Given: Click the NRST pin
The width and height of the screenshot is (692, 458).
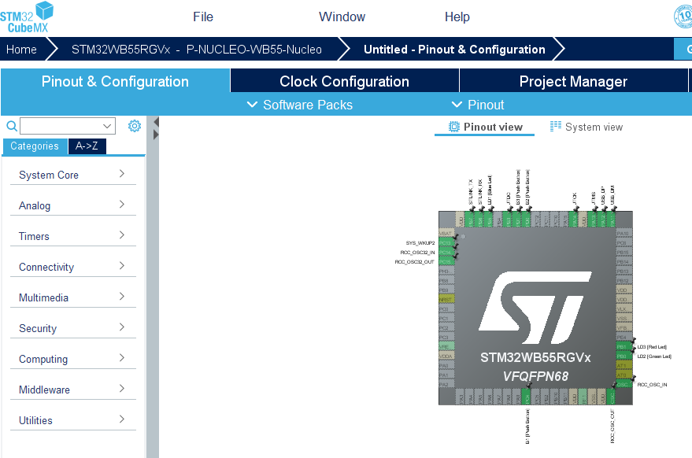Looking at the screenshot, I should click(x=446, y=300).
